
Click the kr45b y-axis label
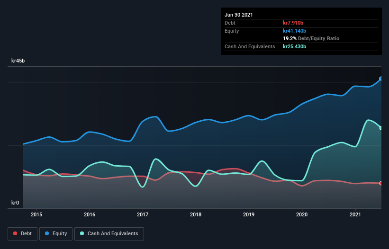point(18,61)
